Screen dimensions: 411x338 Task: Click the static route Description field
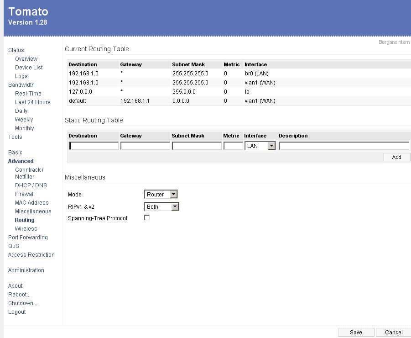coord(344,146)
